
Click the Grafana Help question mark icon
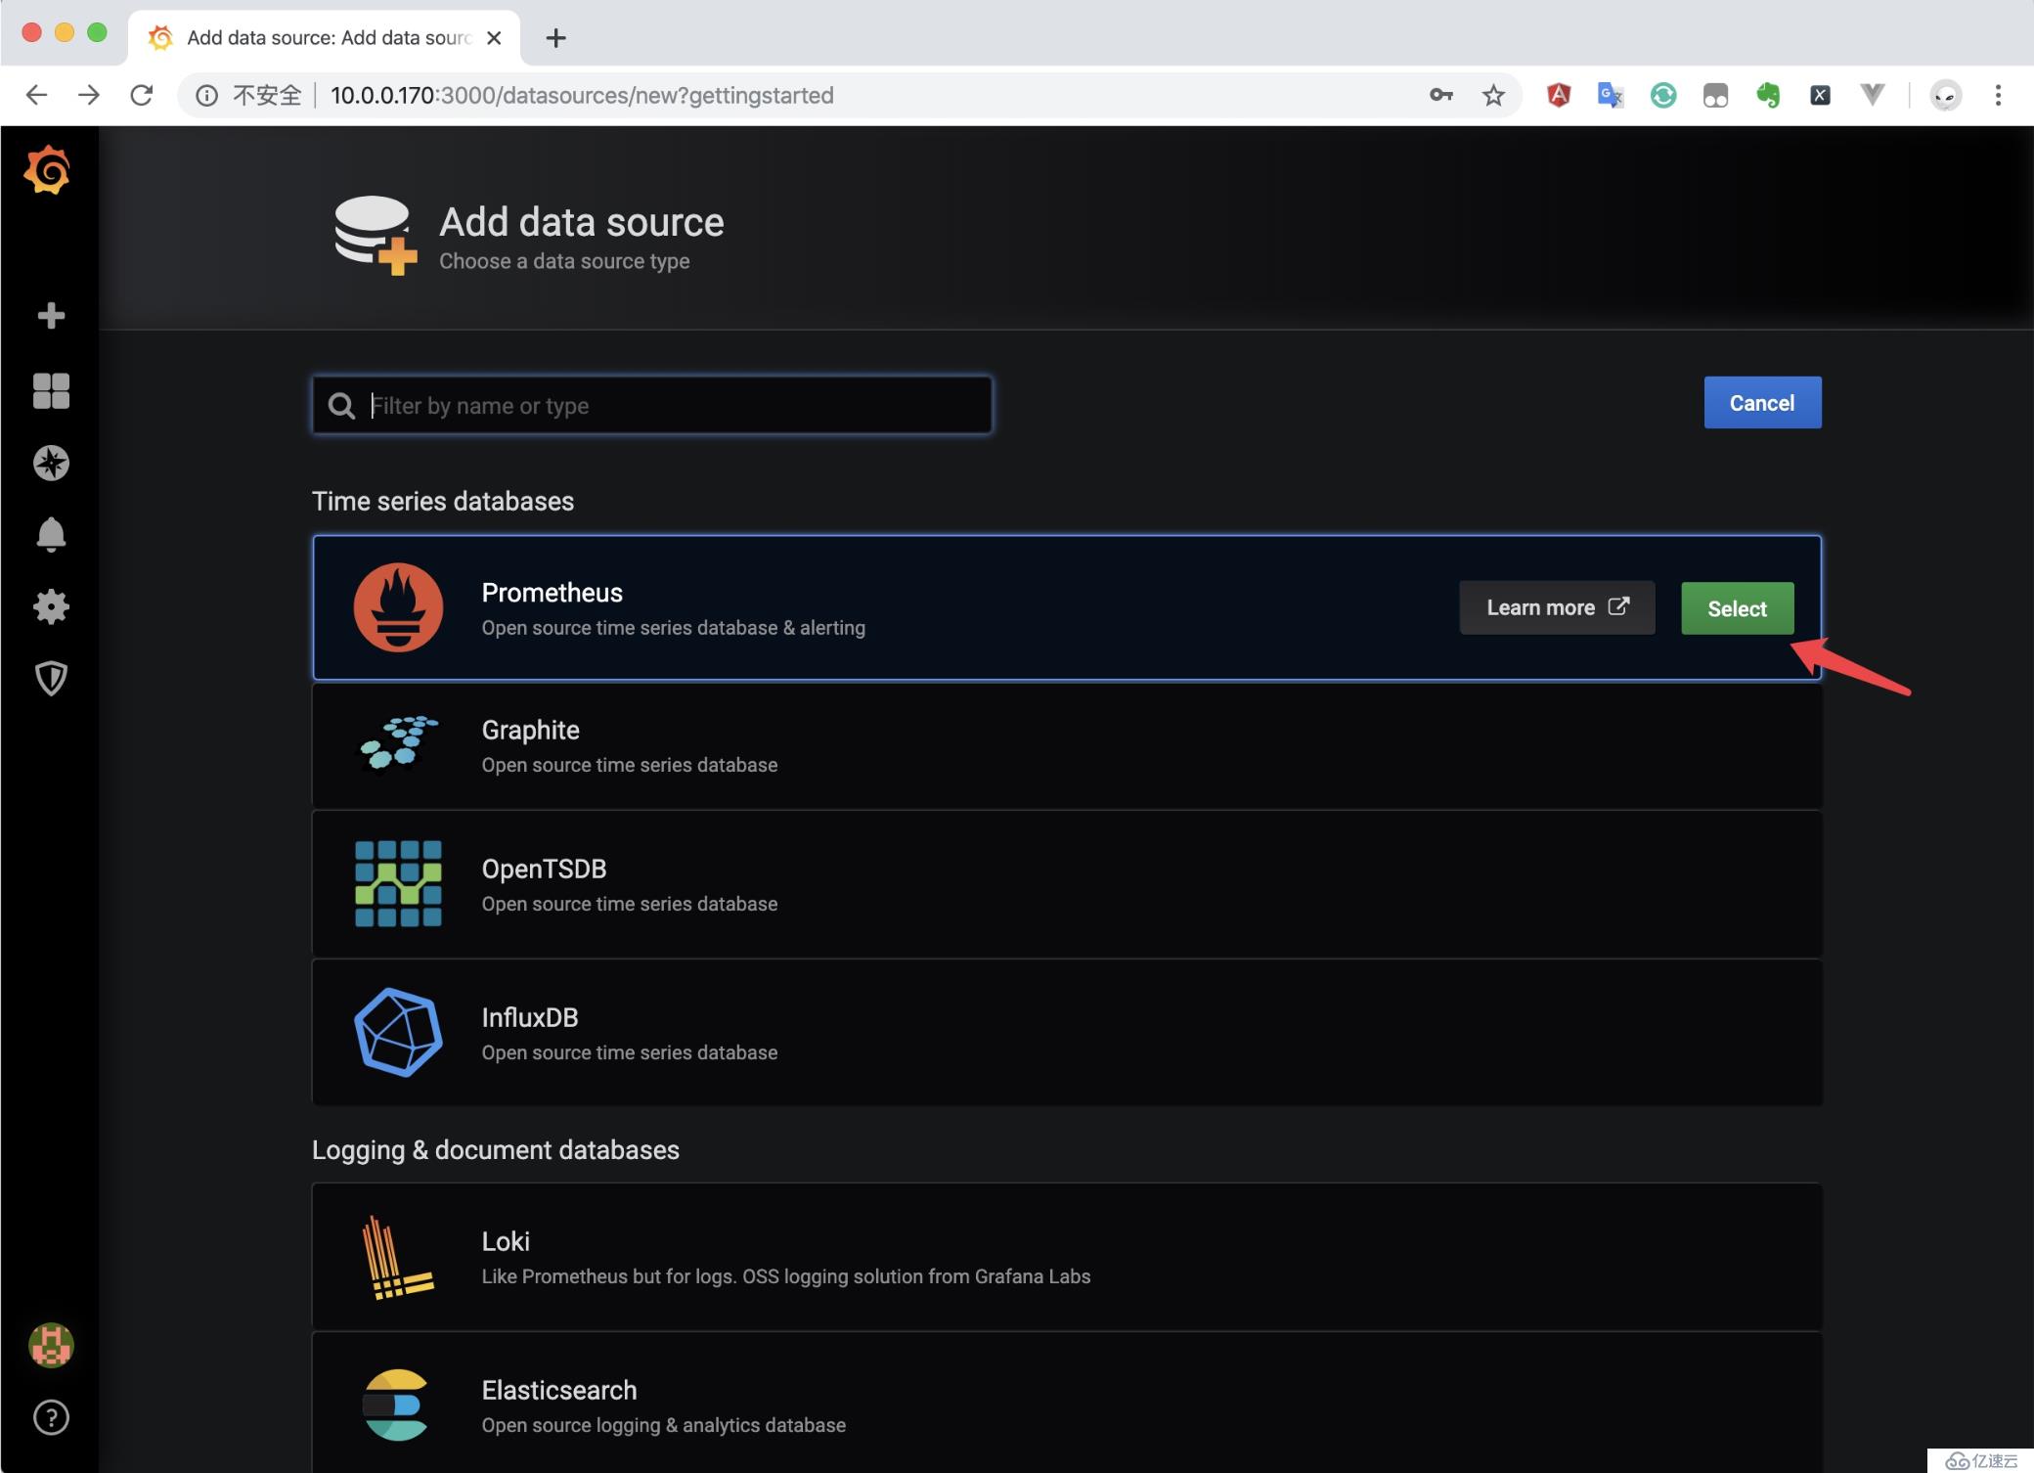[x=51, y=1416]
